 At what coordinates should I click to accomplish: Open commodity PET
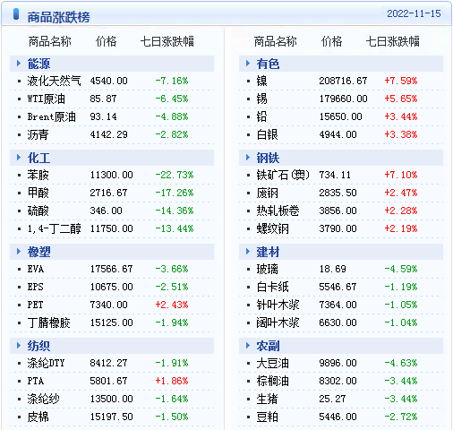[x=35, y=305]
